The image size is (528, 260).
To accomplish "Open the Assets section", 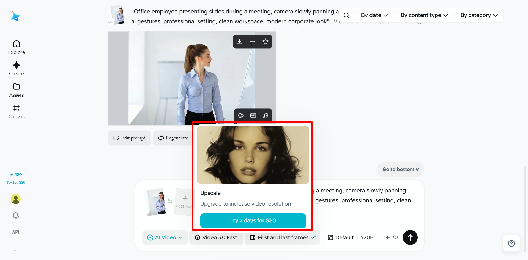I will 17,90.
